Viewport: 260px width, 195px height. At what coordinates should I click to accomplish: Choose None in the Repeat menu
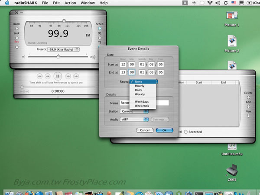[143, 81]
